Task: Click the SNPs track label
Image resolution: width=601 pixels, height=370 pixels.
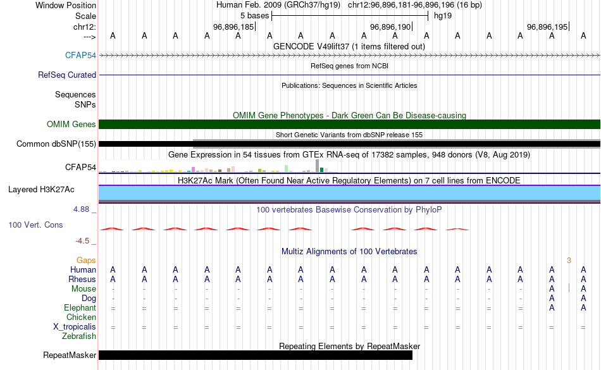Action: 85,104
